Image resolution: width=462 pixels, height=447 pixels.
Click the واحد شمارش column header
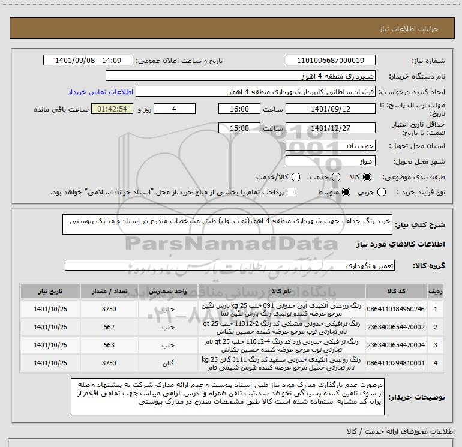(x=168, y=291)
